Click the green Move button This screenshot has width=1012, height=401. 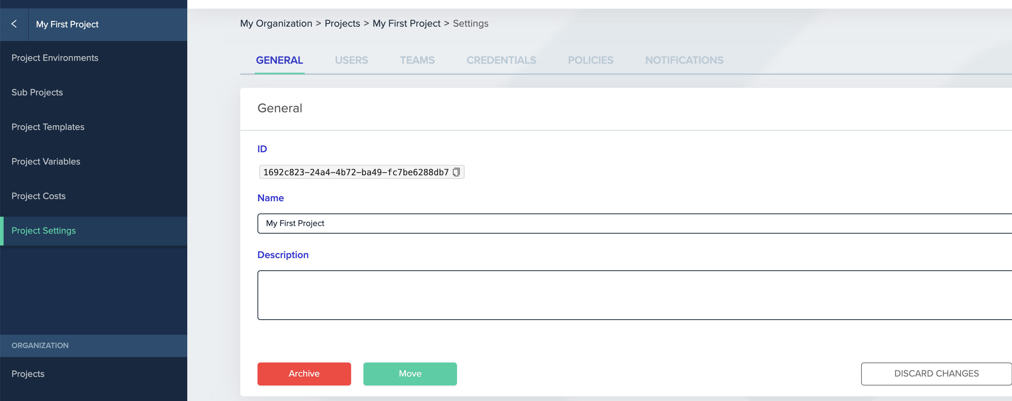coord(410,374)
